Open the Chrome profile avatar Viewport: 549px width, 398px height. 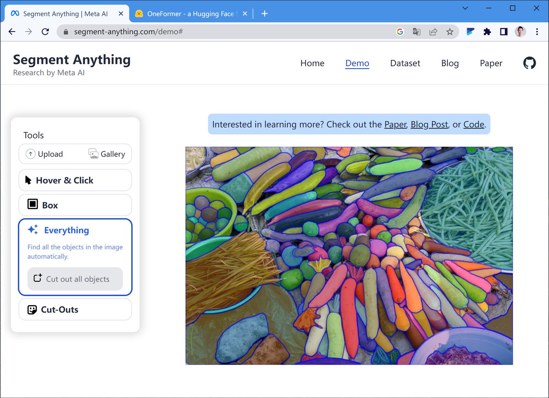[x=520, y=32]
